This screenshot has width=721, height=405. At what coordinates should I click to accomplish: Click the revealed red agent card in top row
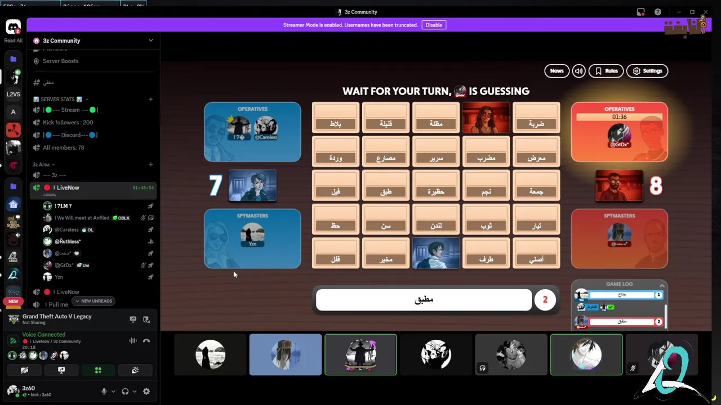(x=486, y=118)
